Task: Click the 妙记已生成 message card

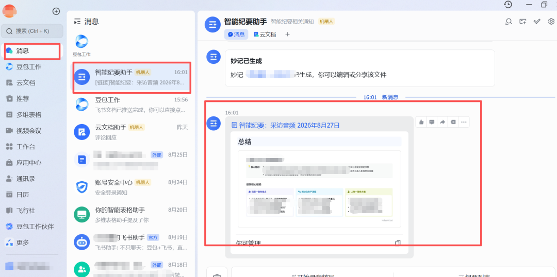Action: 360,68
